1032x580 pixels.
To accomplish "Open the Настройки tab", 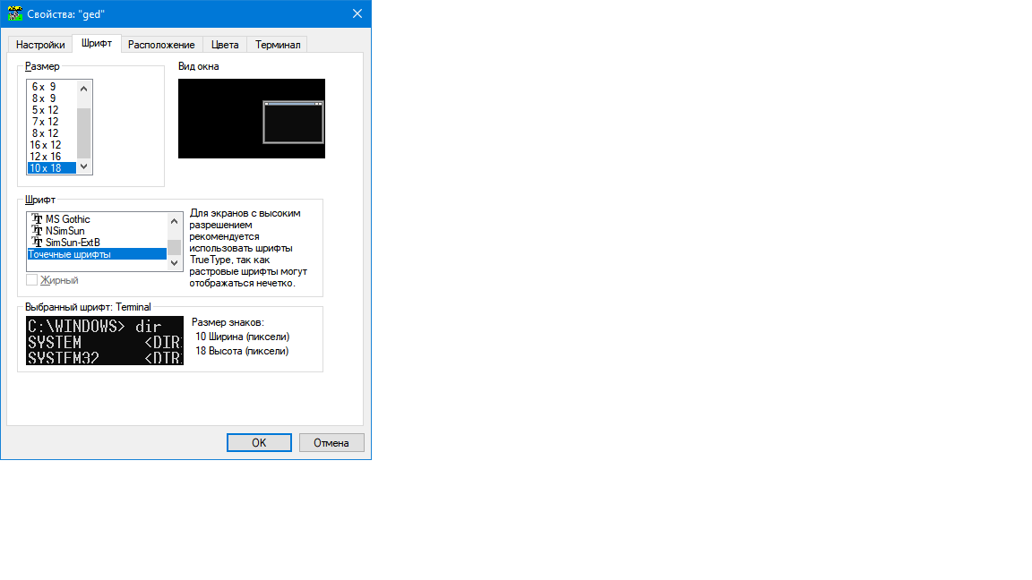I will click(40, 45).
